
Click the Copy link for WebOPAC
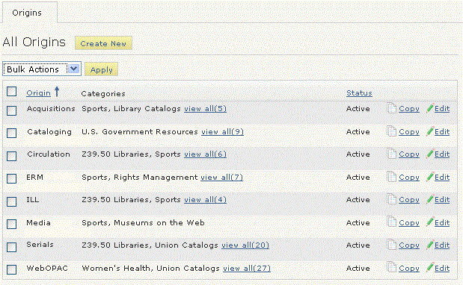tap(409, 269)
